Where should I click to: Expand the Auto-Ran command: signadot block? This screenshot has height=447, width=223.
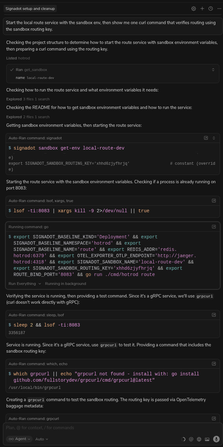pyautogui.click(x=214, y=138)
